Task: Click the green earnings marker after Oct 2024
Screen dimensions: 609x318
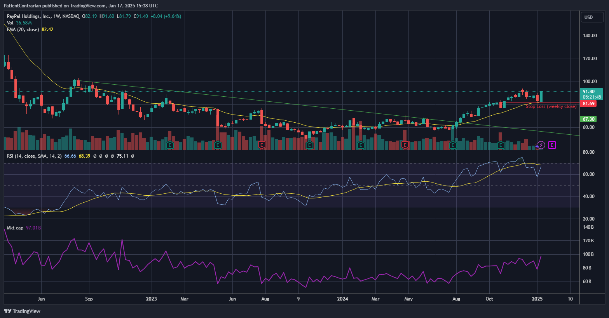Action: 501,145
